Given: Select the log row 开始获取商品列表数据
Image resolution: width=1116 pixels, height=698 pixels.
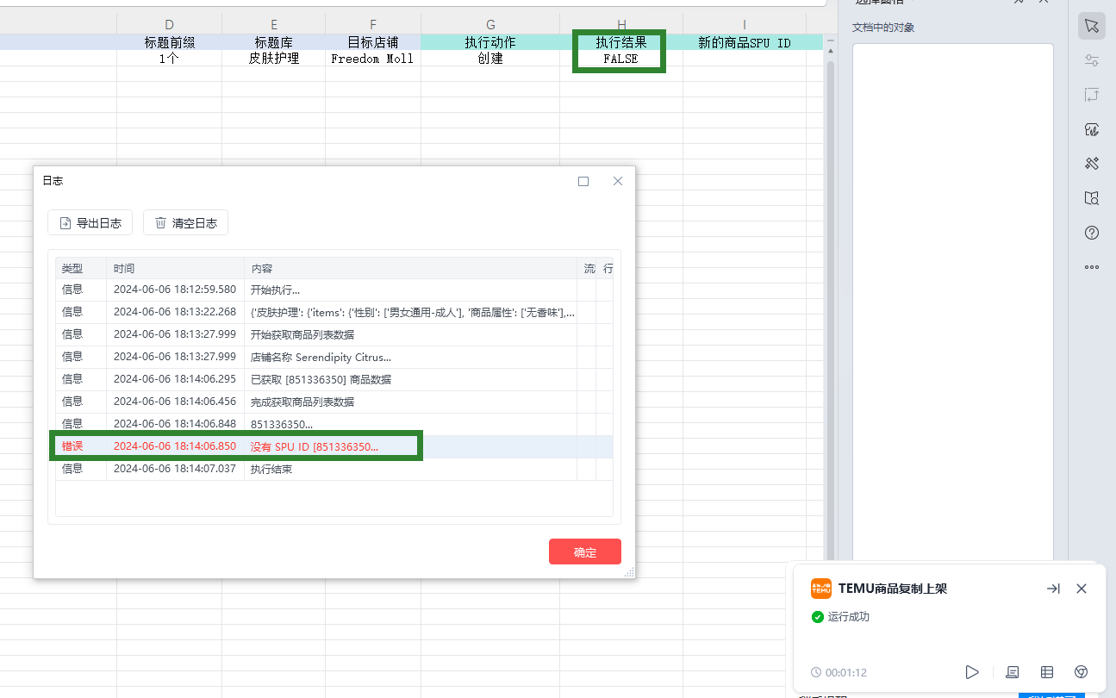Looking at the screenshot, I should point(334,334).
